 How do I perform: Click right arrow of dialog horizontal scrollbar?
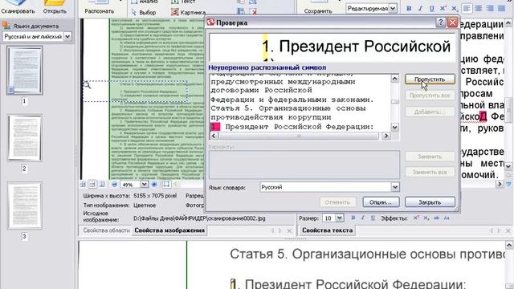385,136
